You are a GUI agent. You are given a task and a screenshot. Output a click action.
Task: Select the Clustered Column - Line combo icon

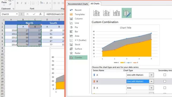[96, 13]
